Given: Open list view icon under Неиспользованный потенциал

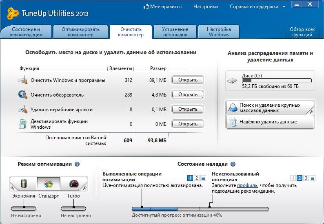Looking at the screenshot, I should tap(313, 178).
